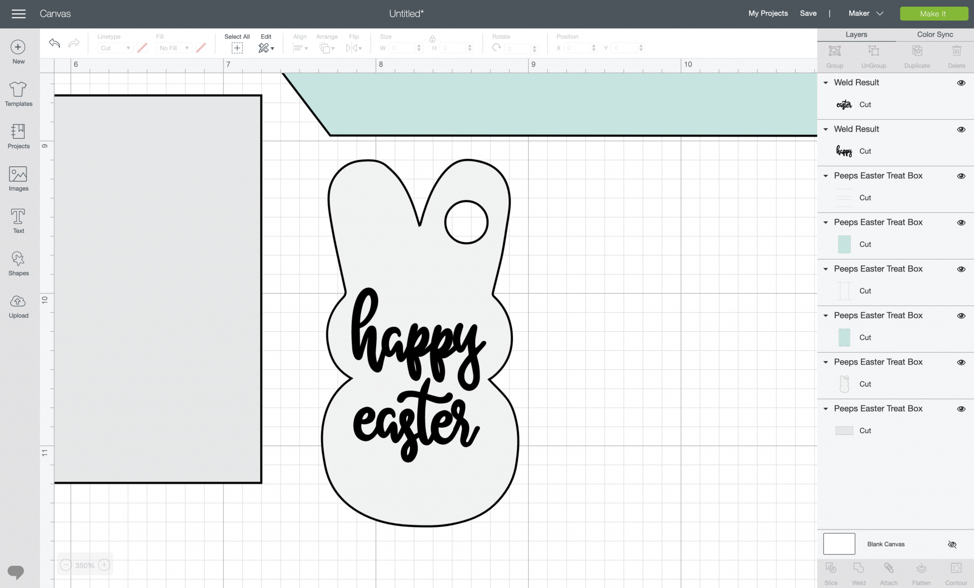The width and height of the screenshot is (974, 588).
Task: Collapse the happy Weld Result group
Action: pyautogui.click(x=826, y=129)
